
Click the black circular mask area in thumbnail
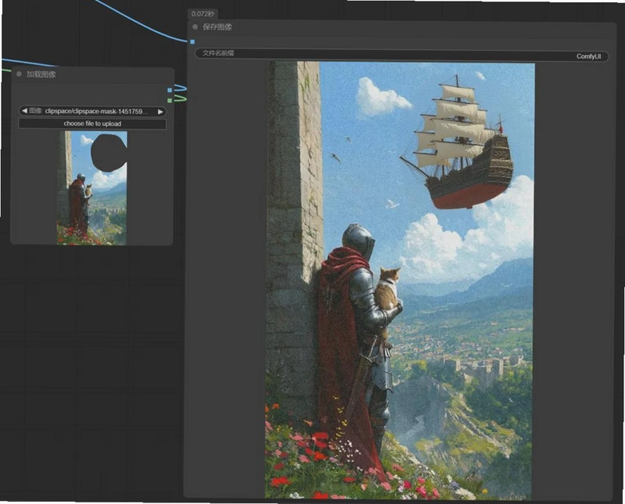[109, 153]
